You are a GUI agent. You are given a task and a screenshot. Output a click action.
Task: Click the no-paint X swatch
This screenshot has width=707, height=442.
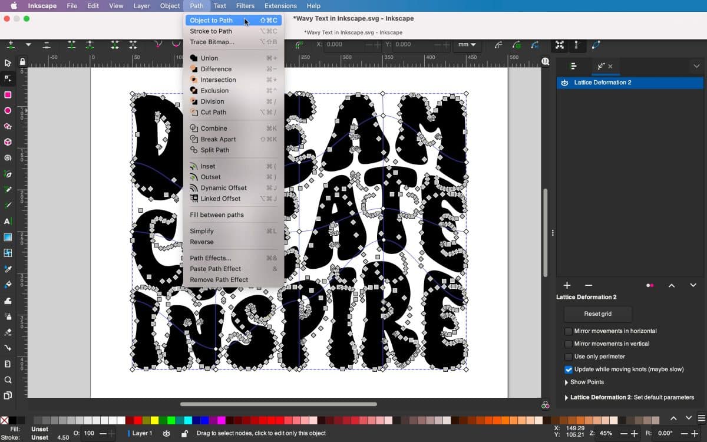pyautogui.click(x=4, y=420)
